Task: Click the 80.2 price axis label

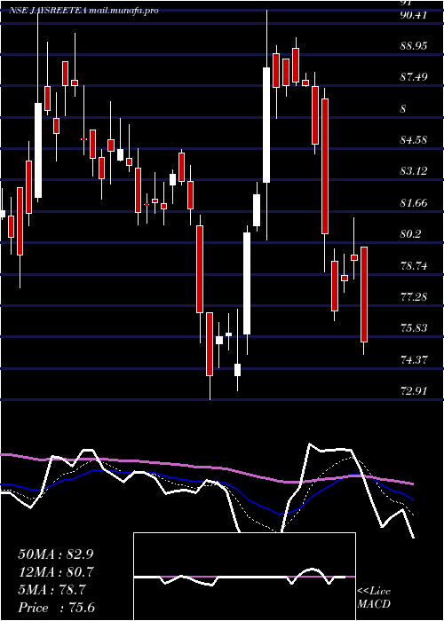Action: tap(411, 234)
